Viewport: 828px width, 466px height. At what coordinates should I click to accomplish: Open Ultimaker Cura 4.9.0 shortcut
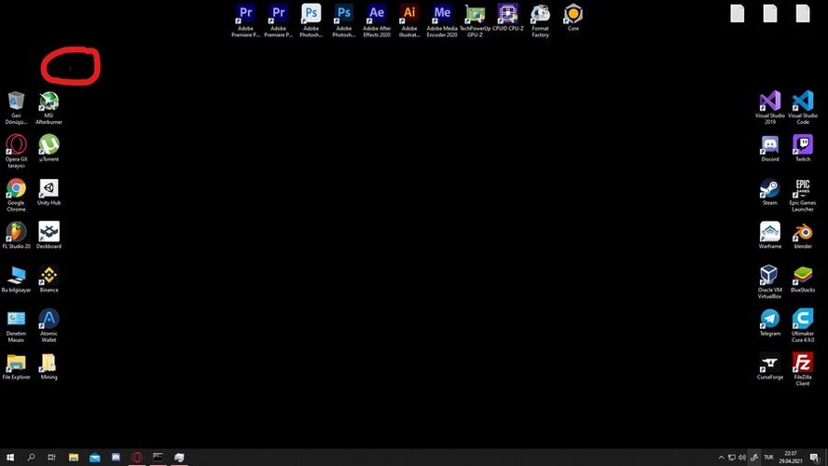pyautogui.click(x=803, y=325)
